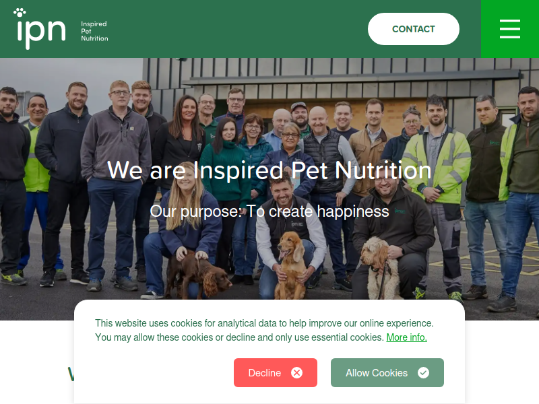Viewport: 539px width, 404px height.
Task: Click the partially hidden heading beside cookie banner
Action: coord(71,374)
